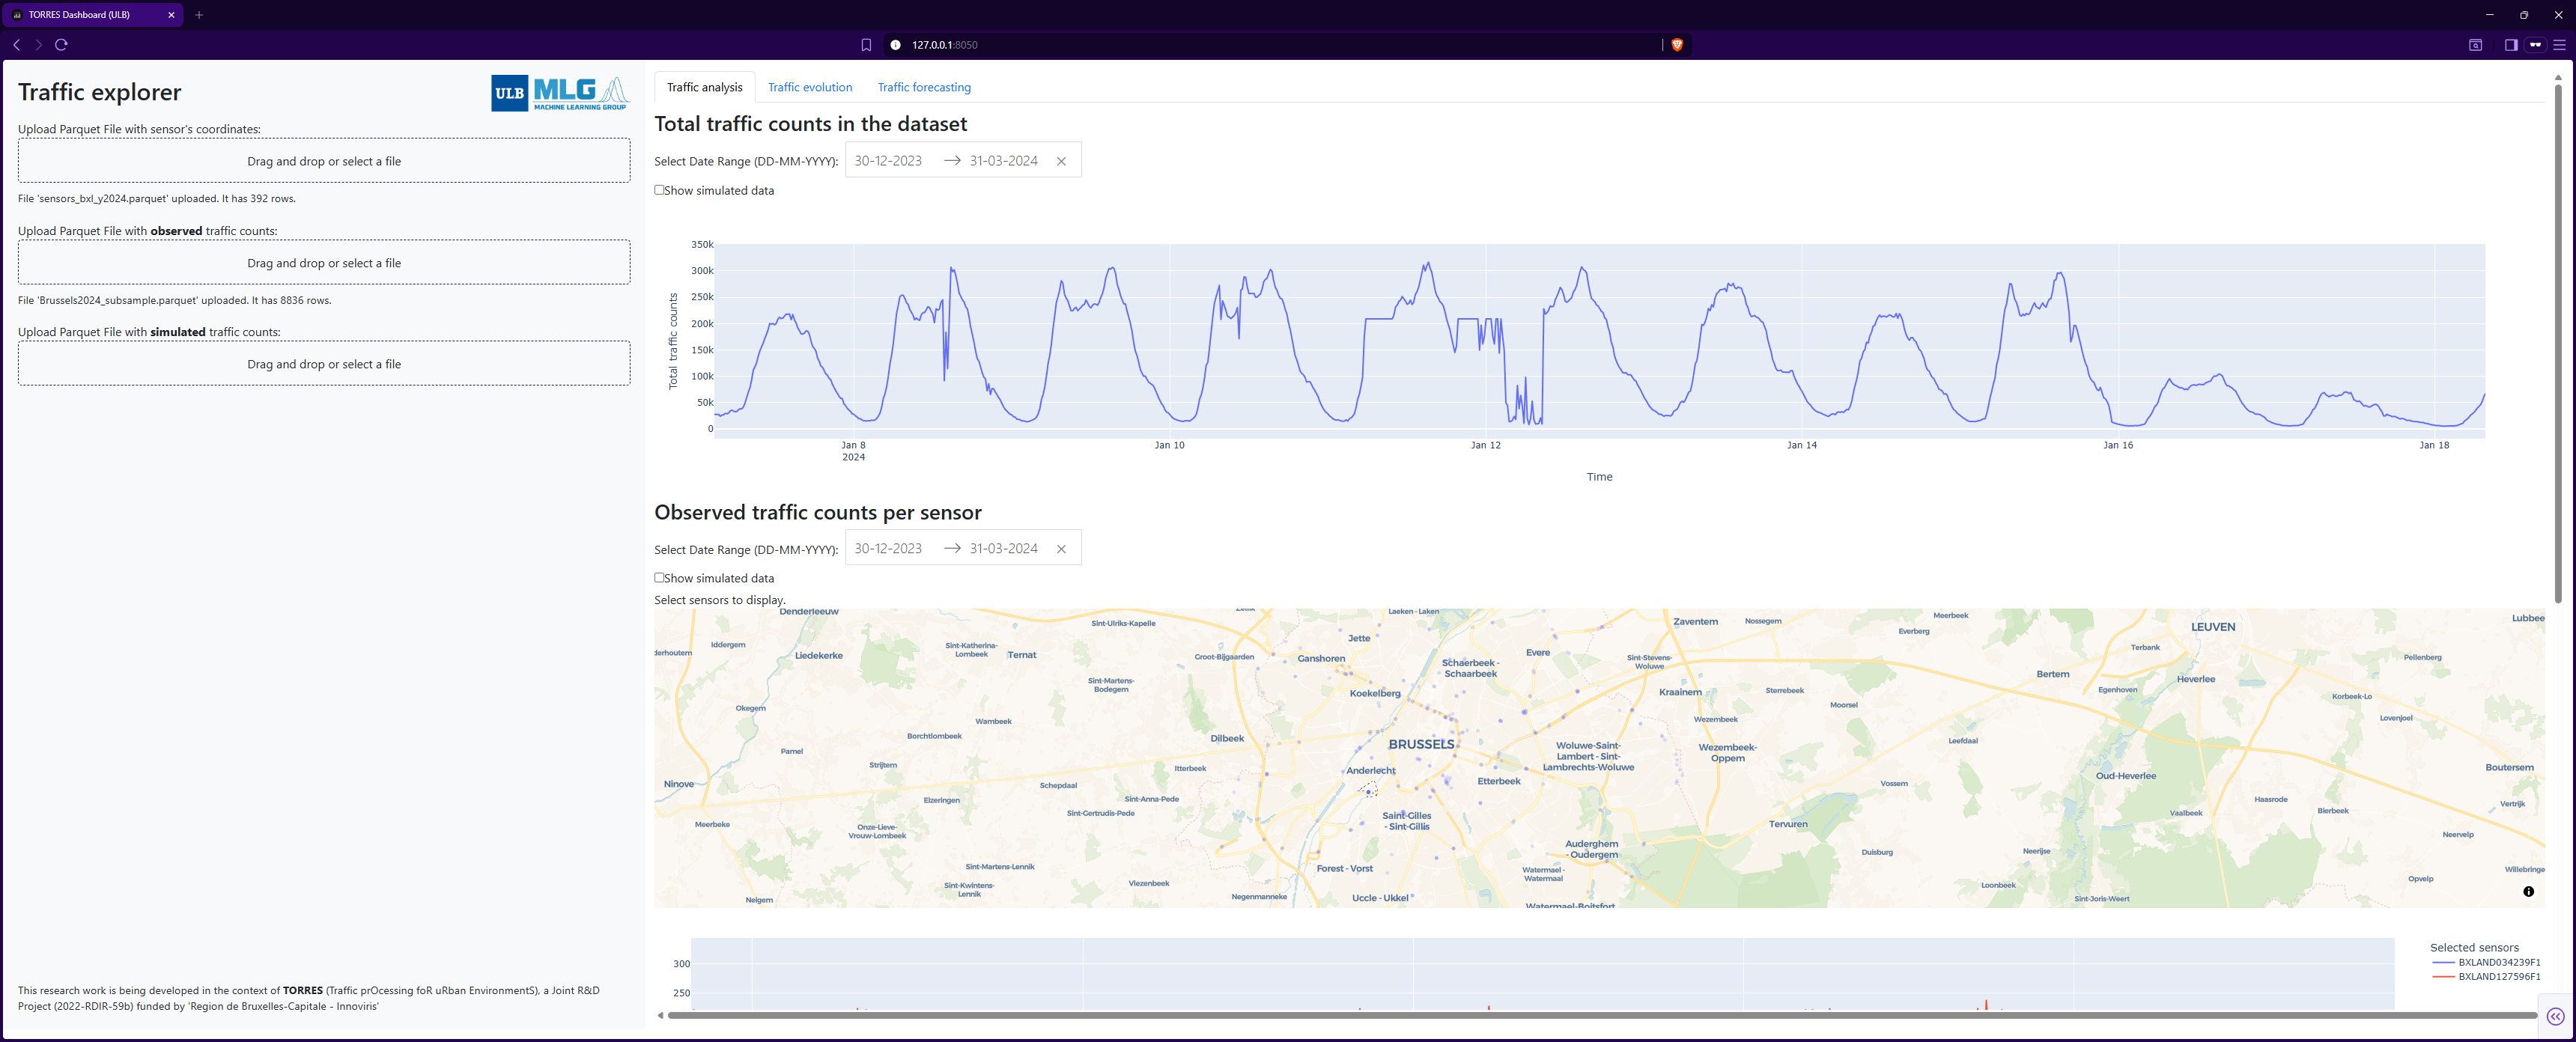This screenshot has height=1042, width=2576.
Task: Clear the date range with the X button
Action: pyautogui.click(x=1061, y=160)
